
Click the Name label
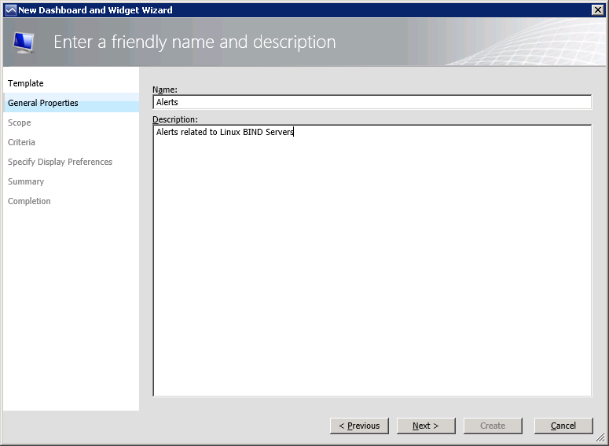(165, 90)
